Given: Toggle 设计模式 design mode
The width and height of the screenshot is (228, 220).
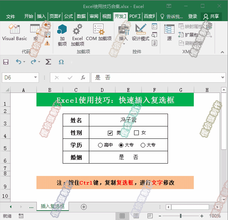Looking at the screenshot, I should coord(141,32).
